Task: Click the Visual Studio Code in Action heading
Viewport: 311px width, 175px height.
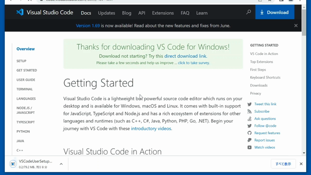Action: pos(112,152)
